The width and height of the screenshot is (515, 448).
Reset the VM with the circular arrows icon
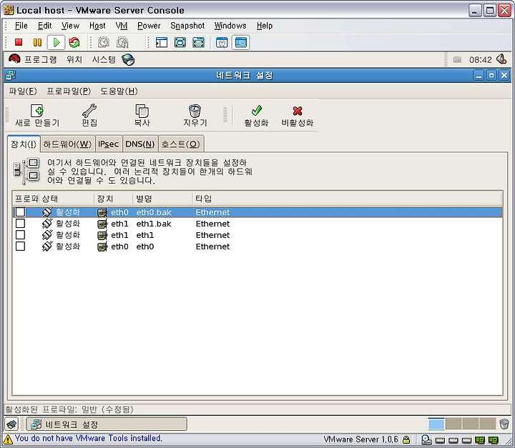[74, 42]
